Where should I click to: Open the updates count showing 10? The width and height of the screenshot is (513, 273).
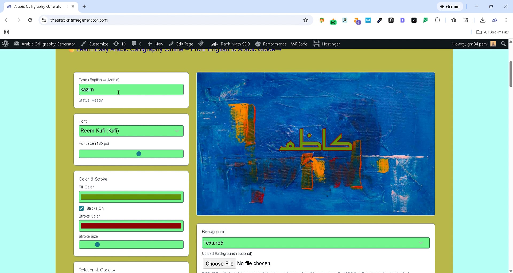click(120, 44)
